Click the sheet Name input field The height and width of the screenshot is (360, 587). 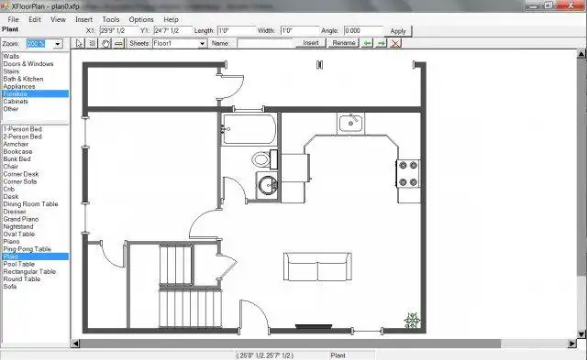[x=264, y=43]
